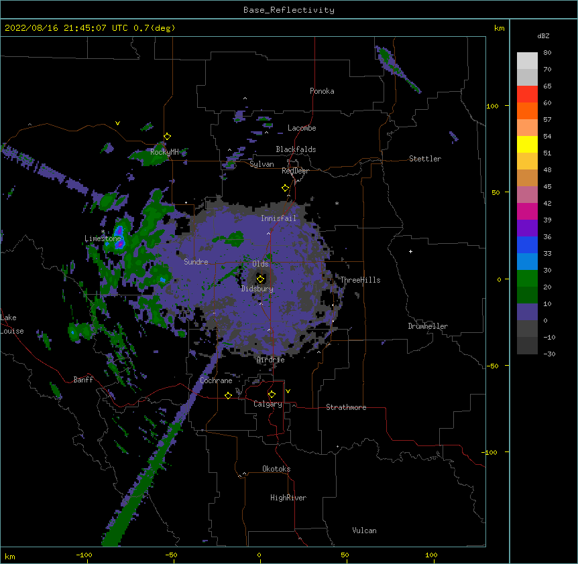Click the Banff town label

(x=83, y=380)
